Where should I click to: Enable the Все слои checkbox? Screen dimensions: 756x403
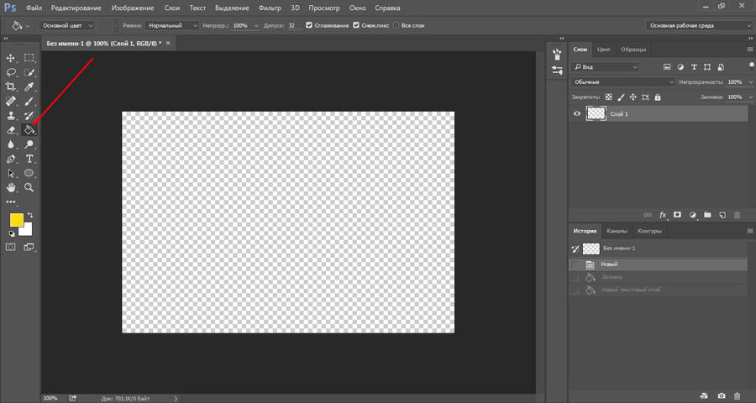tap(396, 25)
